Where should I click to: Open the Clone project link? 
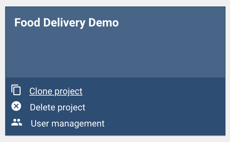[56, 91]
